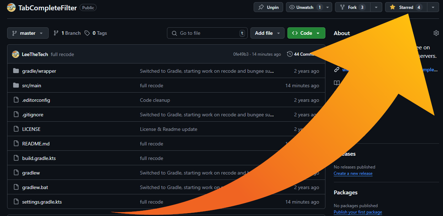Viewport: 443px width, 216px height.
Task: Click "14 minutes ago" in the src/main row
Action: click(302, 85)
